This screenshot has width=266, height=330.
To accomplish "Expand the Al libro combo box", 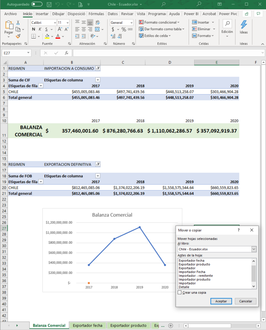I will [x=254, y=249].
